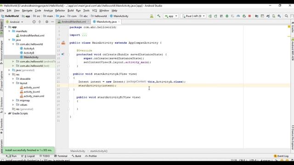294x165 pixels.
Task: Toggle Device File Explorer side panel
Action: pyautogui.click(x=292, y=137)
